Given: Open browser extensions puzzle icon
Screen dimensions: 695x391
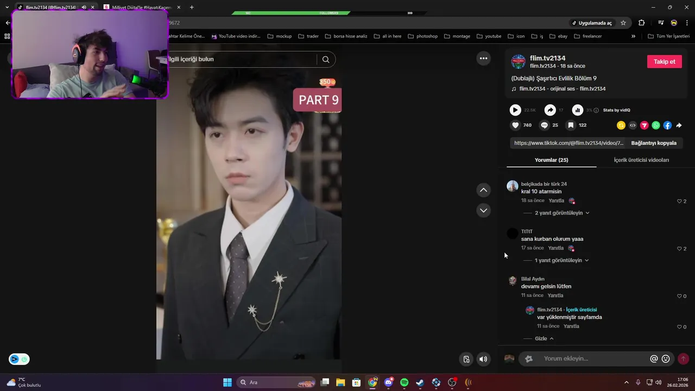Looking at the screenshot, I should click(642, 23).
